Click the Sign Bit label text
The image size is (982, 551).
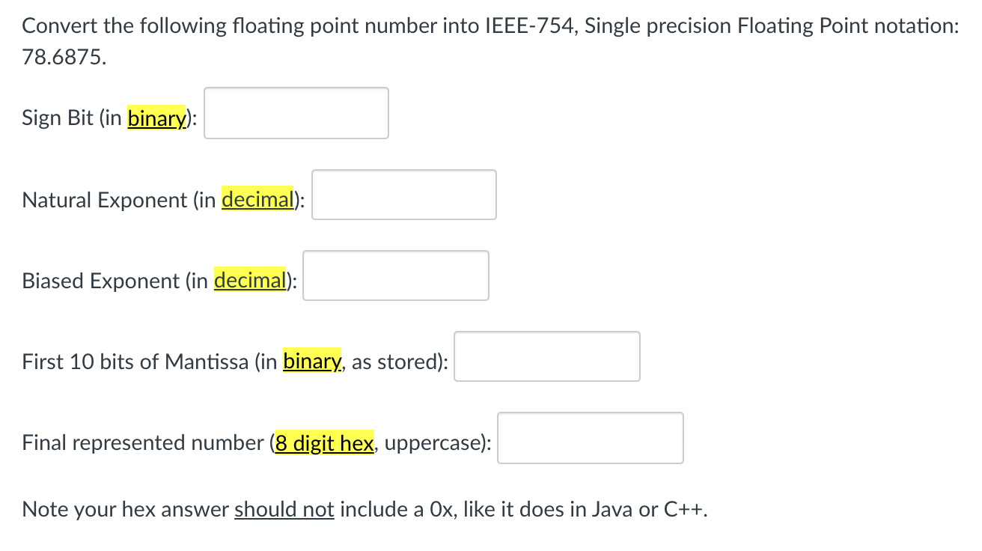click(x=58, y=118)
